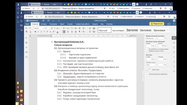Viewport: 187px width, 105px height.
Task: Click the line spacing value field 1.15
Action: tap(163, 38)
